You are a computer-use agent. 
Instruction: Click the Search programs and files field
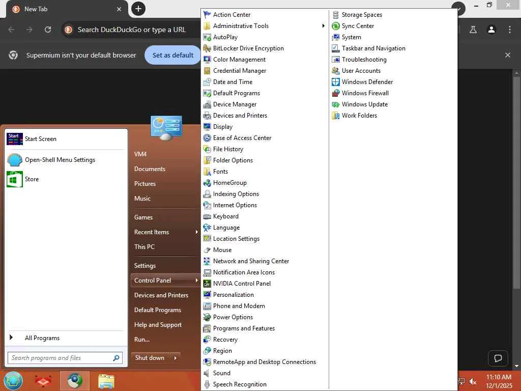click(x=65, y=358)
